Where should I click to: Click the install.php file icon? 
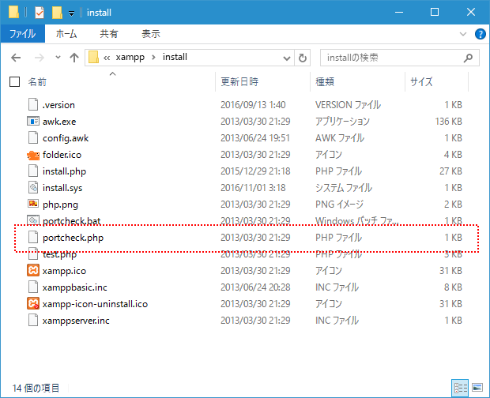tap(33, 171)
